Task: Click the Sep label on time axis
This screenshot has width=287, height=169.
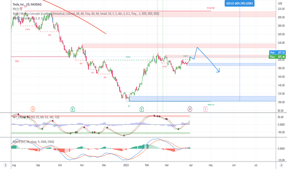Action: [x=38, y=165]
